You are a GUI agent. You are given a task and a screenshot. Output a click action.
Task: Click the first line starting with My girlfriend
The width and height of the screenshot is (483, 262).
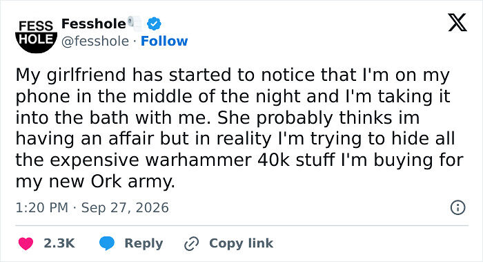coord(233,75)
